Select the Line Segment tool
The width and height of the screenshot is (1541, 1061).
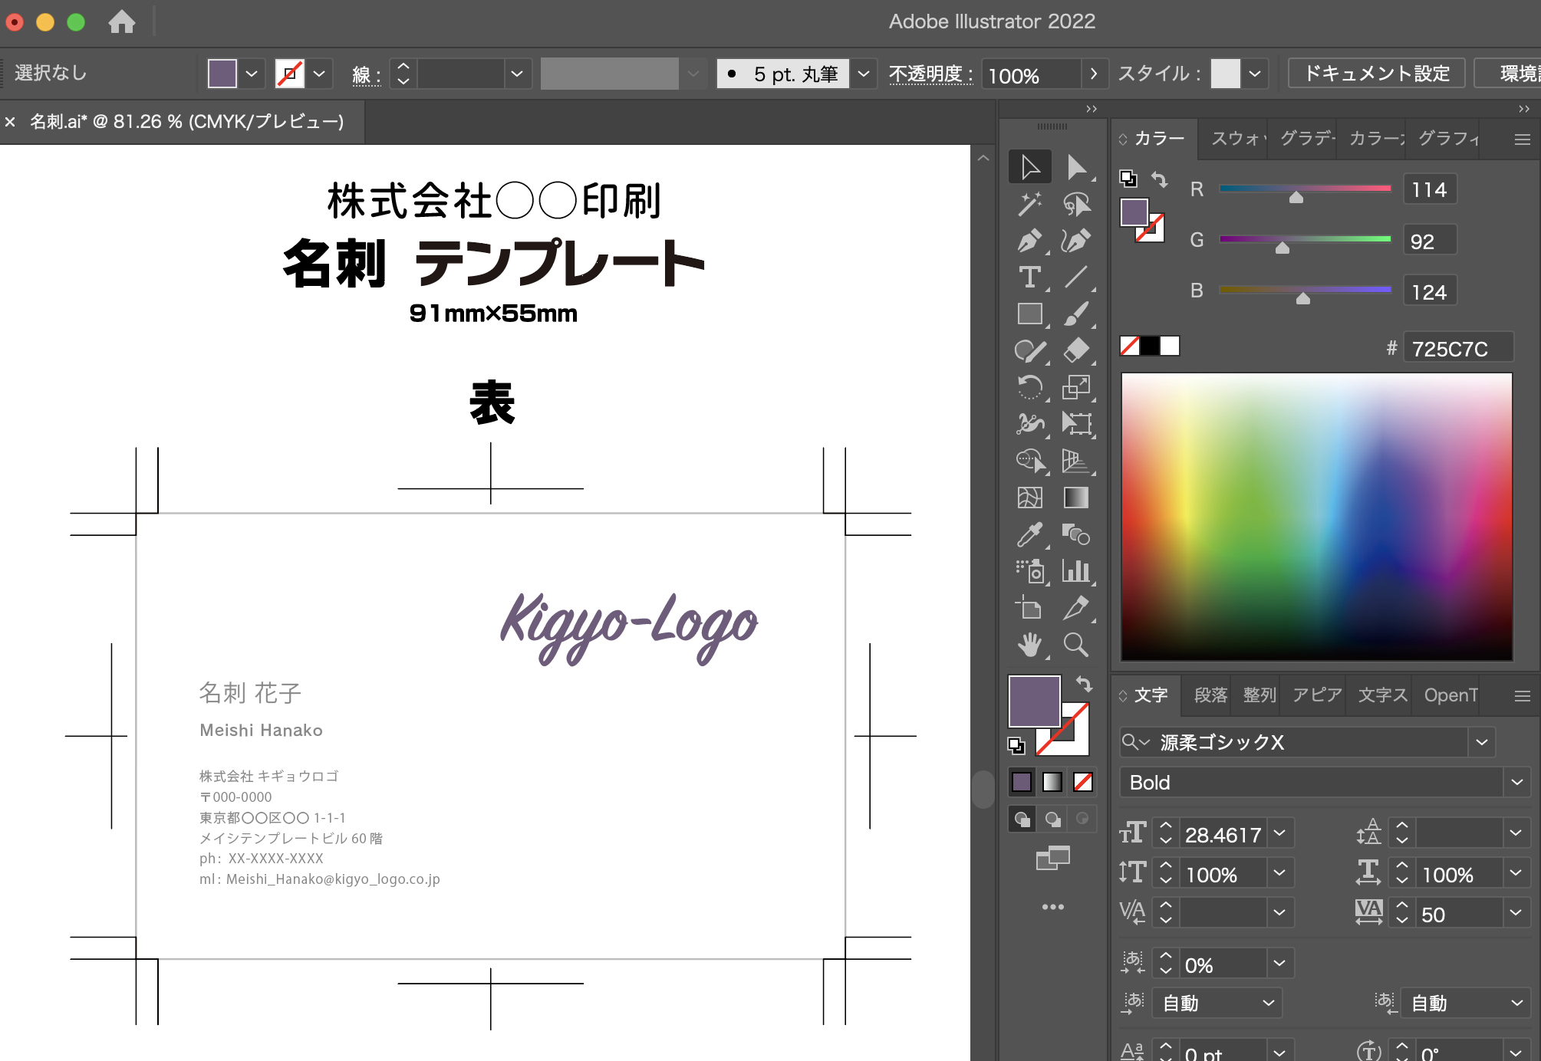click(x=1076, y=278)
